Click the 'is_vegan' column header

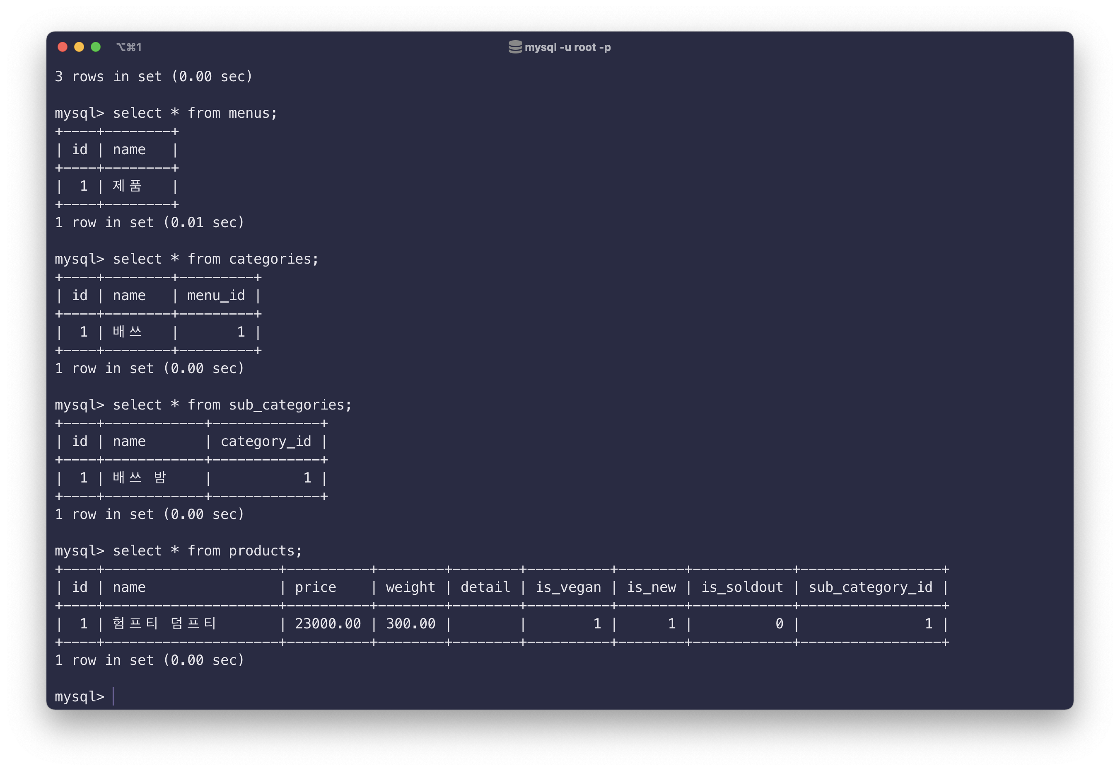click(568, 587)
